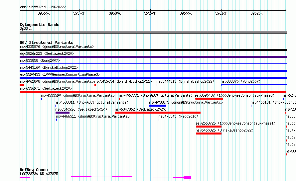
Task: Click the purple dgv3826n223 variant bar
Action: [x=153, y=57]
